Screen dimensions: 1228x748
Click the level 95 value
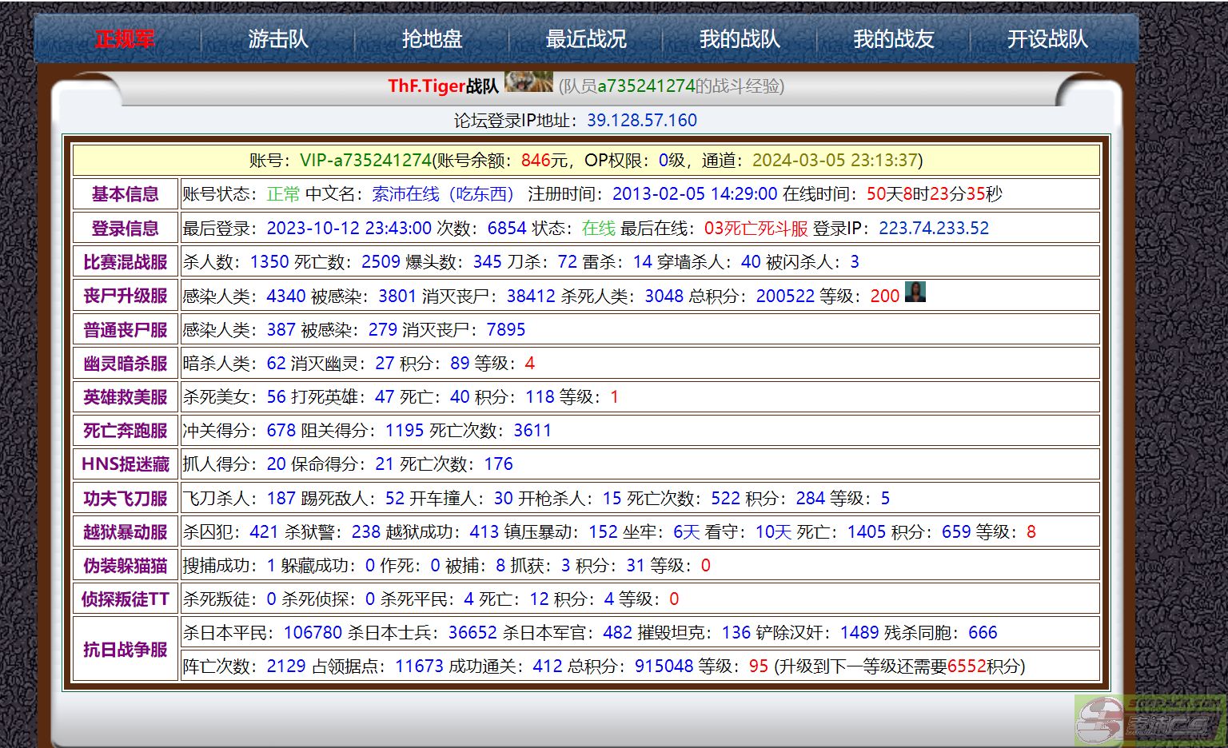point(759,666)
